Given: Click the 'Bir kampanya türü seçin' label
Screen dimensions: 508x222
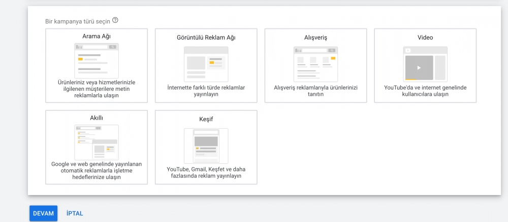Looking at the screenshot, I should [78, 22].
